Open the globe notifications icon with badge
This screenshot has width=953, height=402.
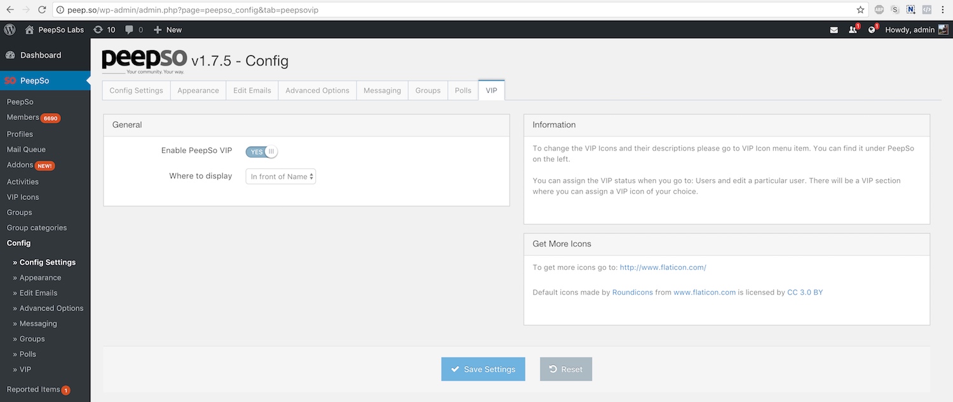click(x=874, y=29)
